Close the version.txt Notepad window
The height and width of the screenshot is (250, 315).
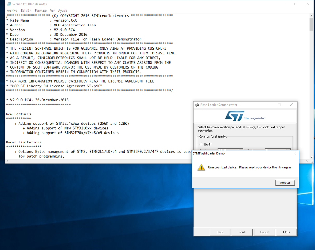point(307,4)
